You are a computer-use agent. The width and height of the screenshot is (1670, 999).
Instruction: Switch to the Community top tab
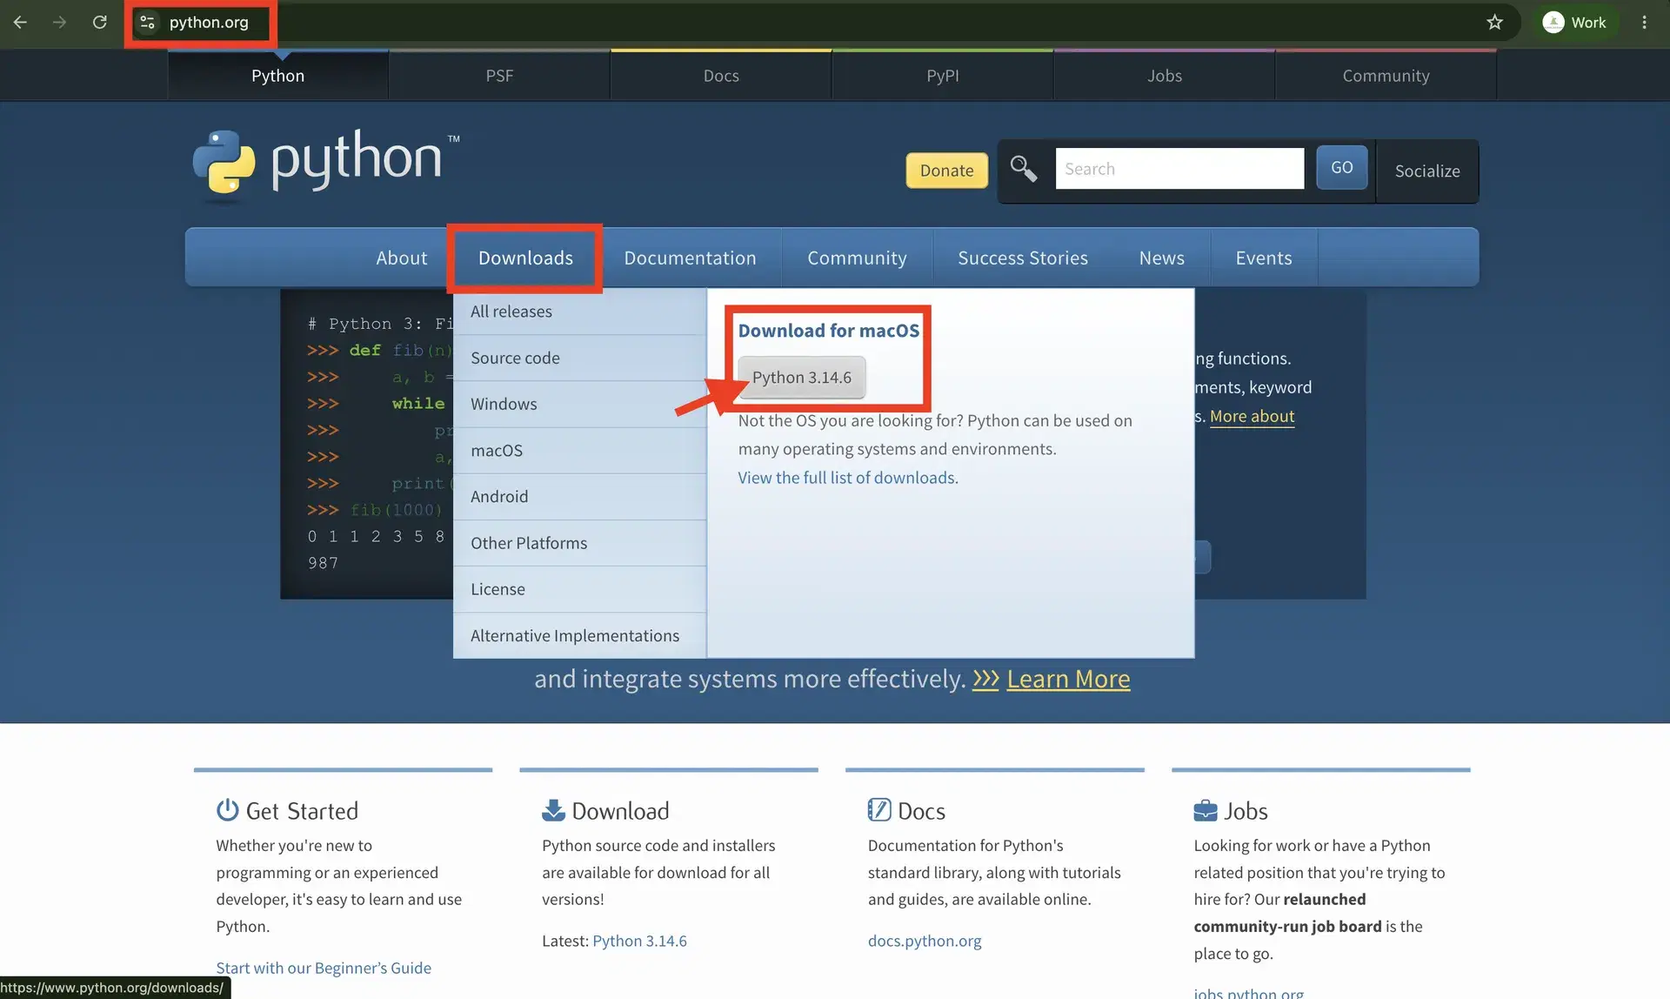click(1386, 76)
